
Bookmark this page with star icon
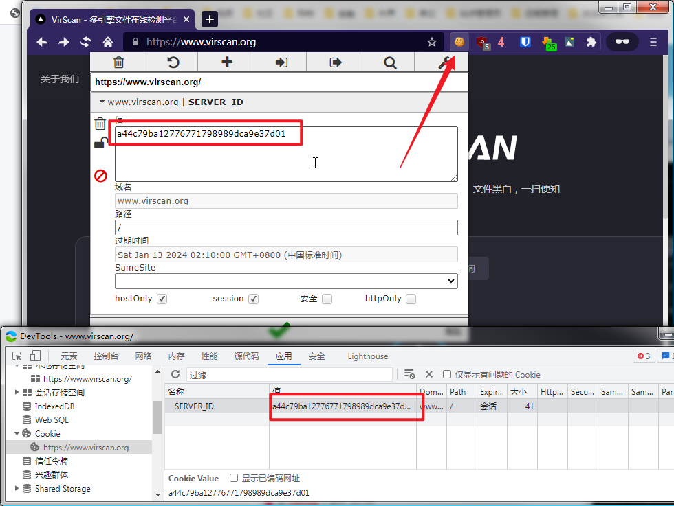[432, 42]
